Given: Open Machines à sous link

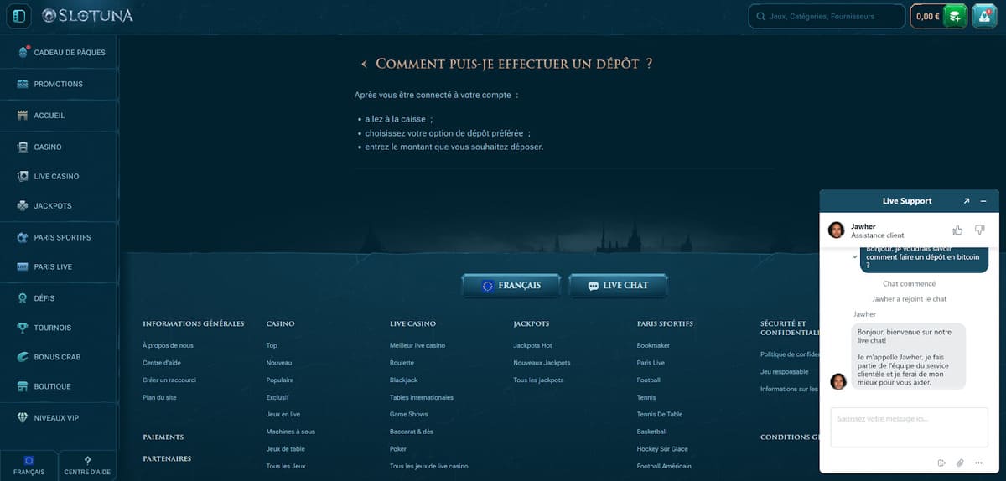Looking at the screenshot, I should pos(291,432).
